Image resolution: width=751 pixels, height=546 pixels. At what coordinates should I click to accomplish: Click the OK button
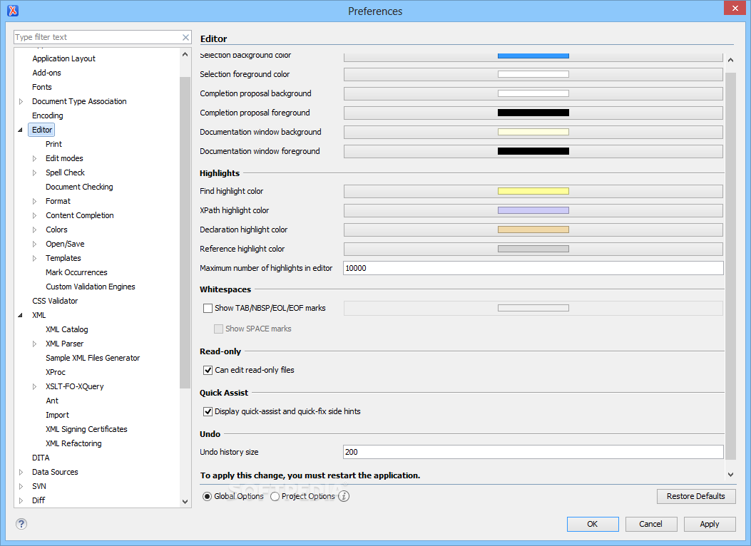pos(593,524)
